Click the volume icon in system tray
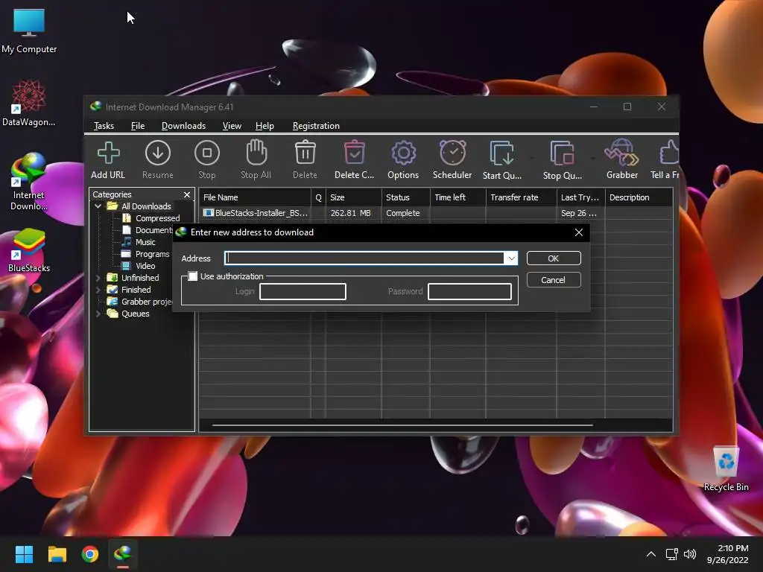This screenshot has height=572, width=763. [689, 554]
